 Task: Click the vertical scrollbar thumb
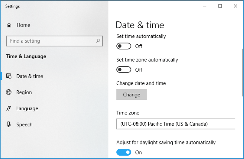[x=242, y=73]
